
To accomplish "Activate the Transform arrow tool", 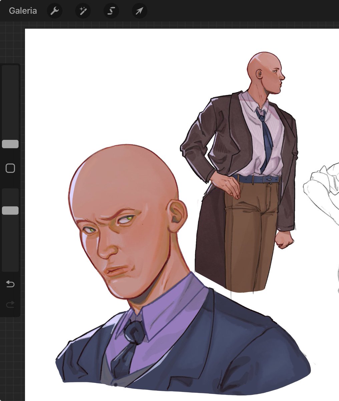I will [139, 10].
